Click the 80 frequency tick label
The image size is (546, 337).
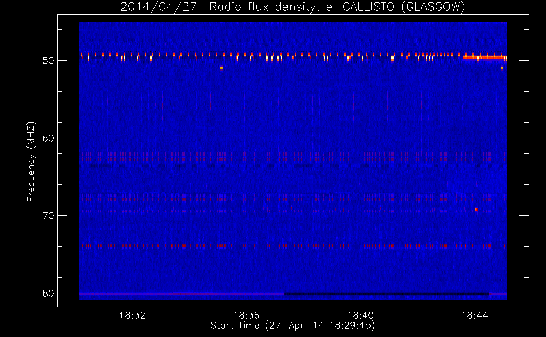pos(48,293)
